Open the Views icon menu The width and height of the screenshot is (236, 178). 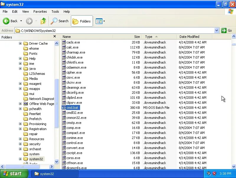click(99, 21)
